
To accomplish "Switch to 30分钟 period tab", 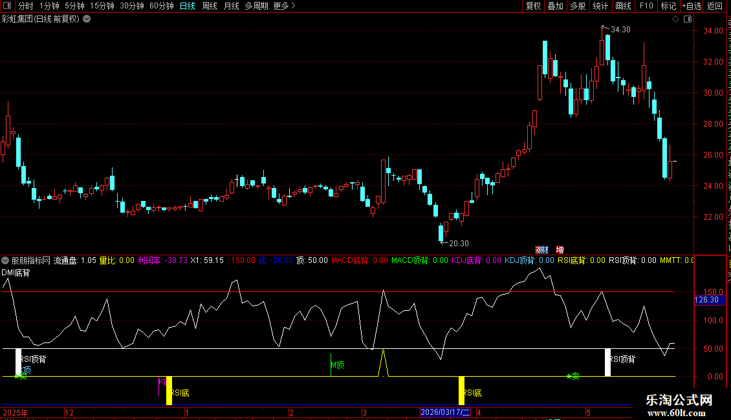I will click(132, 6).
